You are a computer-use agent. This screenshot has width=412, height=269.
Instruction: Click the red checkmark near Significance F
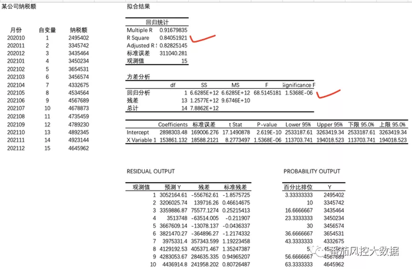click(x=329, y=92)
